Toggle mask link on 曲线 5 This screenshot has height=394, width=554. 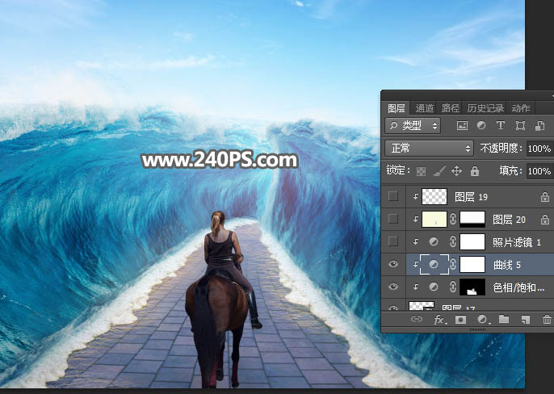453,264
